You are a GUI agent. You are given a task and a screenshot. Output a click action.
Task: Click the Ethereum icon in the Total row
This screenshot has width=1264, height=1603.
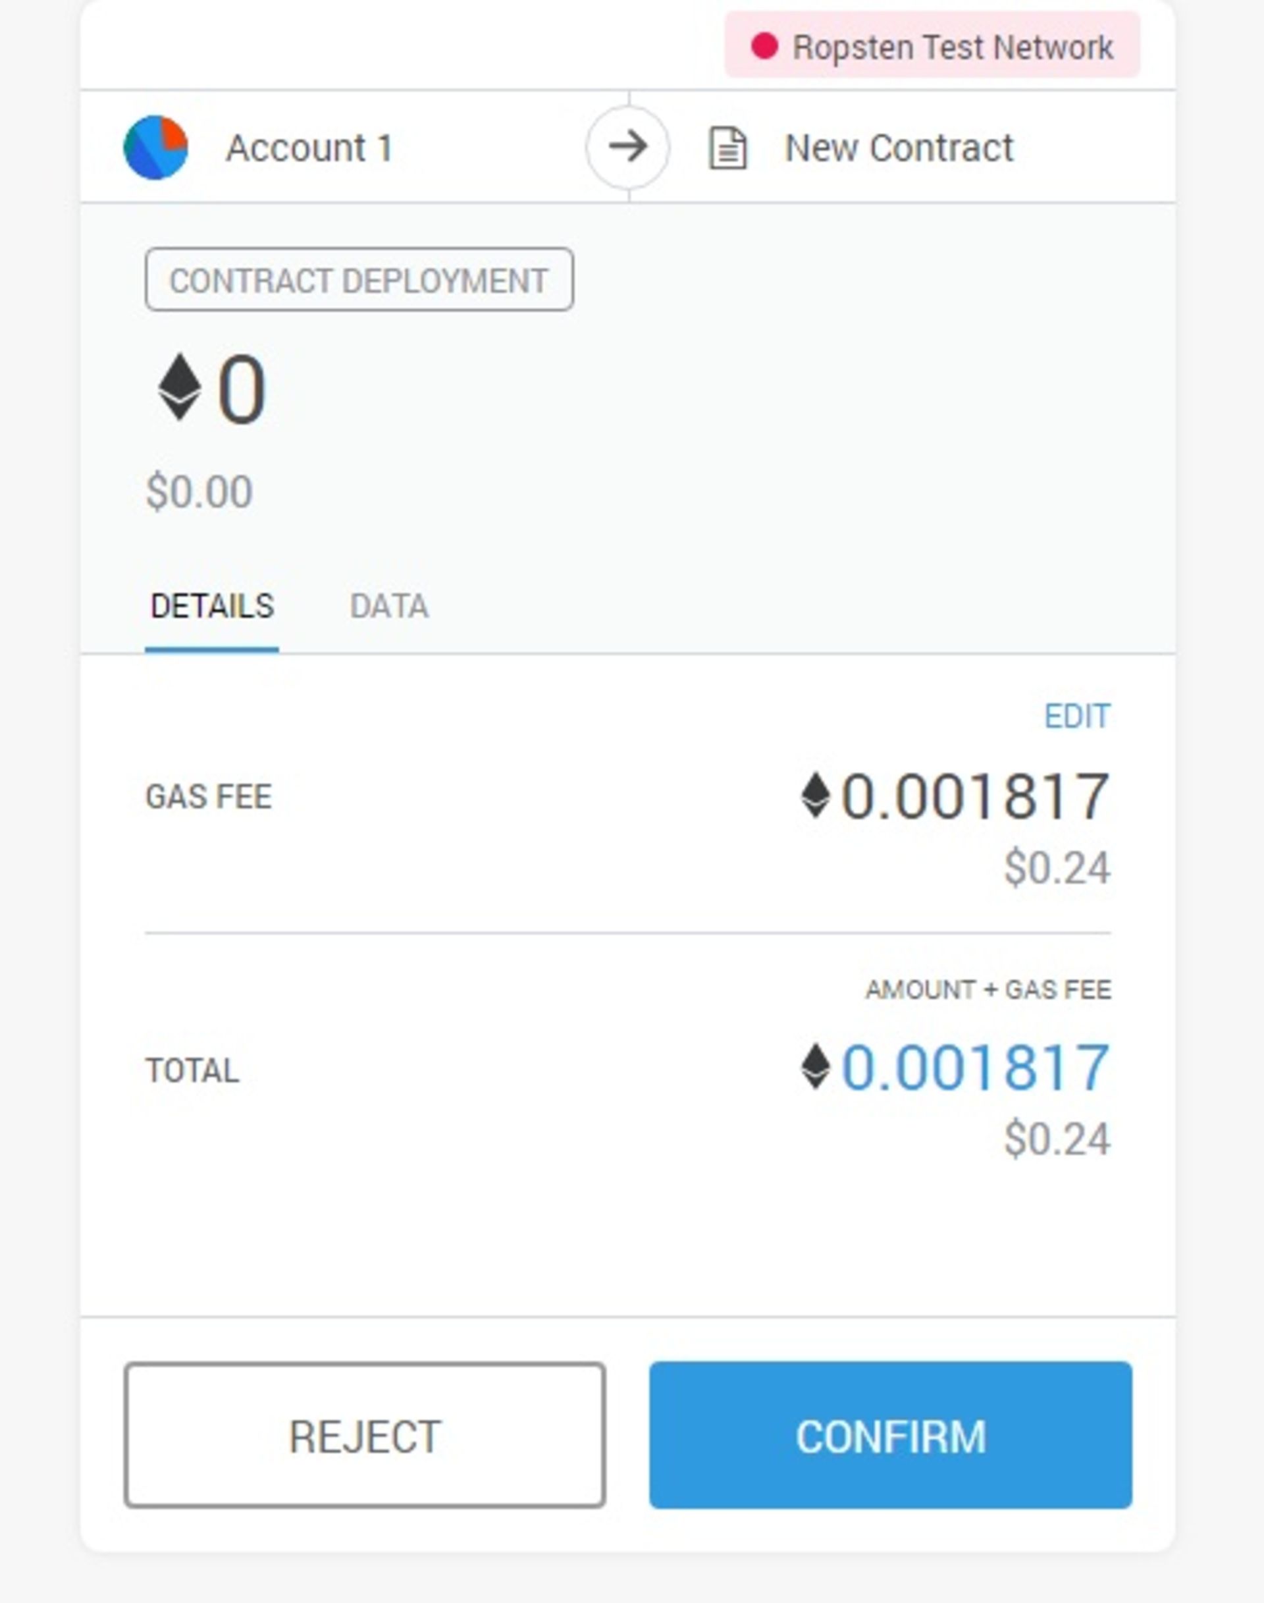pyautogui.click(x=815, y=1067)
